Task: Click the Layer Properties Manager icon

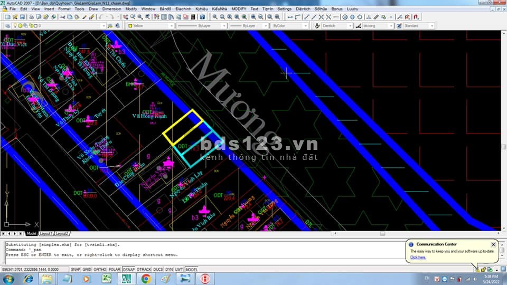Action: pyautogui.click(x=7, y=25)
